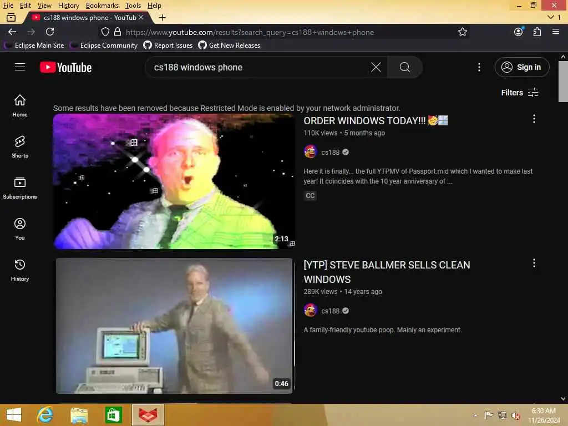Click the Passport.mid description text
Viewport: 568px width, 426px height.
[x=418, y=176]
